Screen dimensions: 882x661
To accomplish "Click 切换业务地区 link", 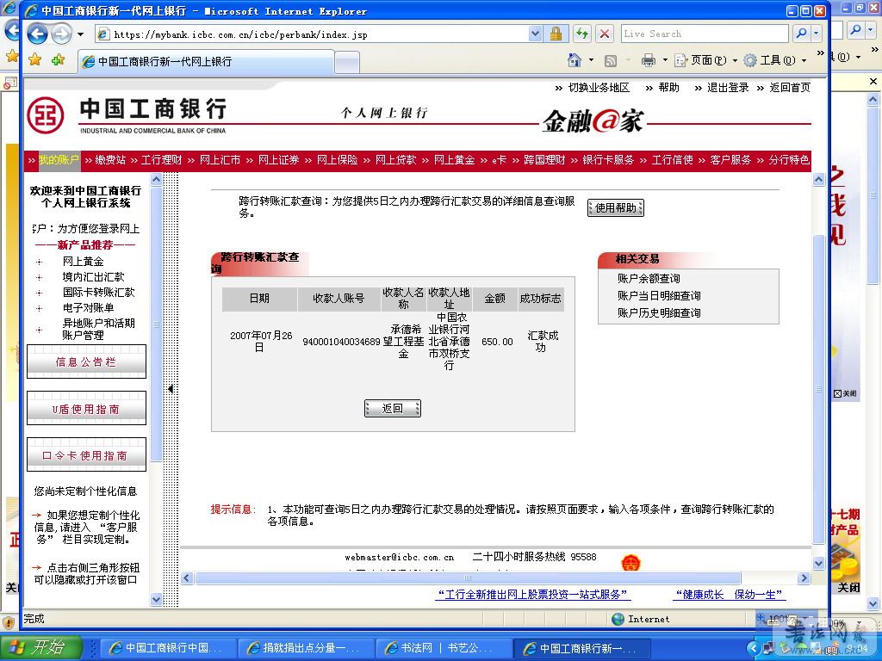I will (599, 88).
